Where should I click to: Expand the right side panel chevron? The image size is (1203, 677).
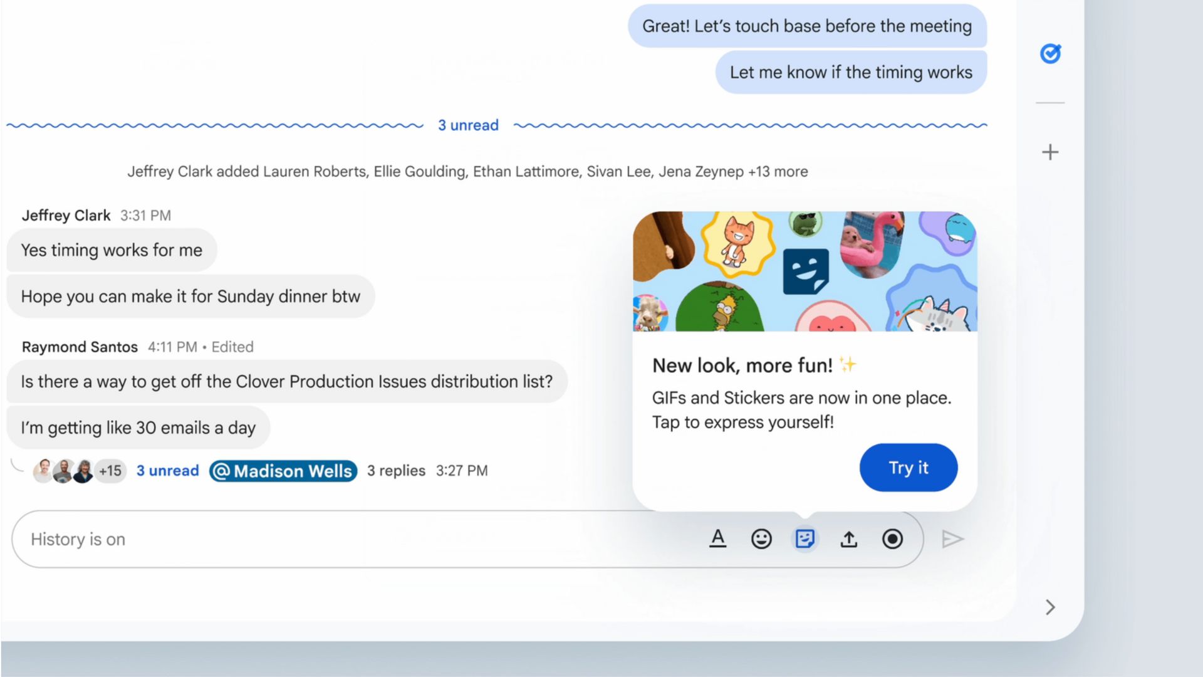[1050, 607]
